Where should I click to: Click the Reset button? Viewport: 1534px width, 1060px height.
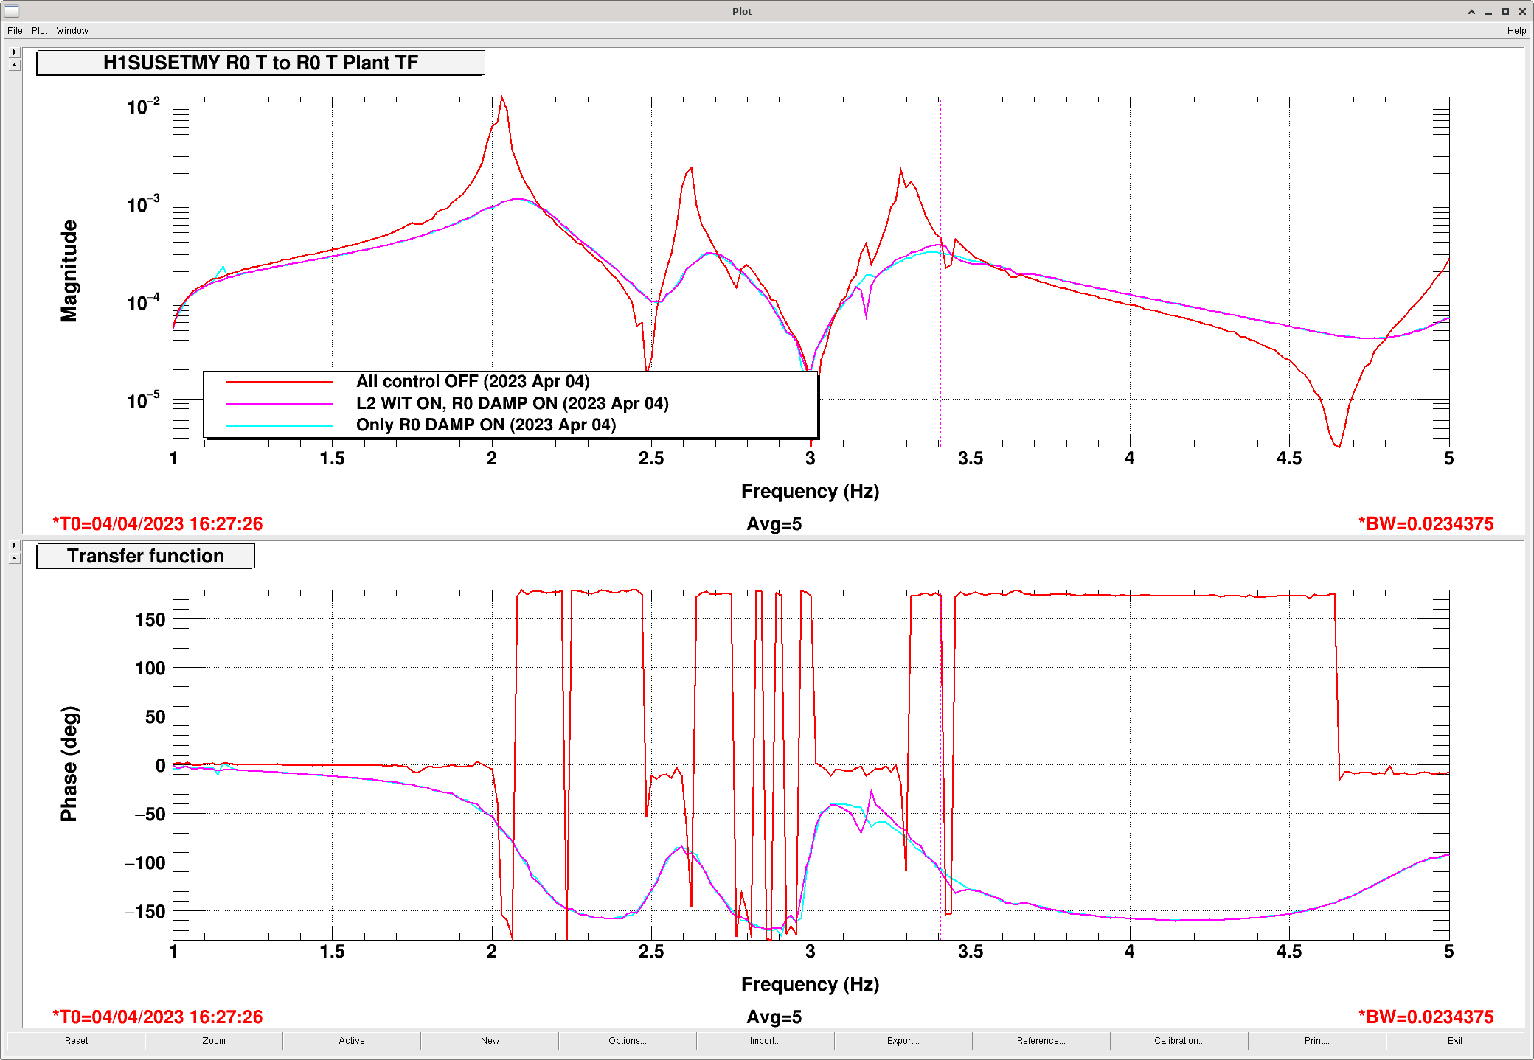(x=76, y=1040)
